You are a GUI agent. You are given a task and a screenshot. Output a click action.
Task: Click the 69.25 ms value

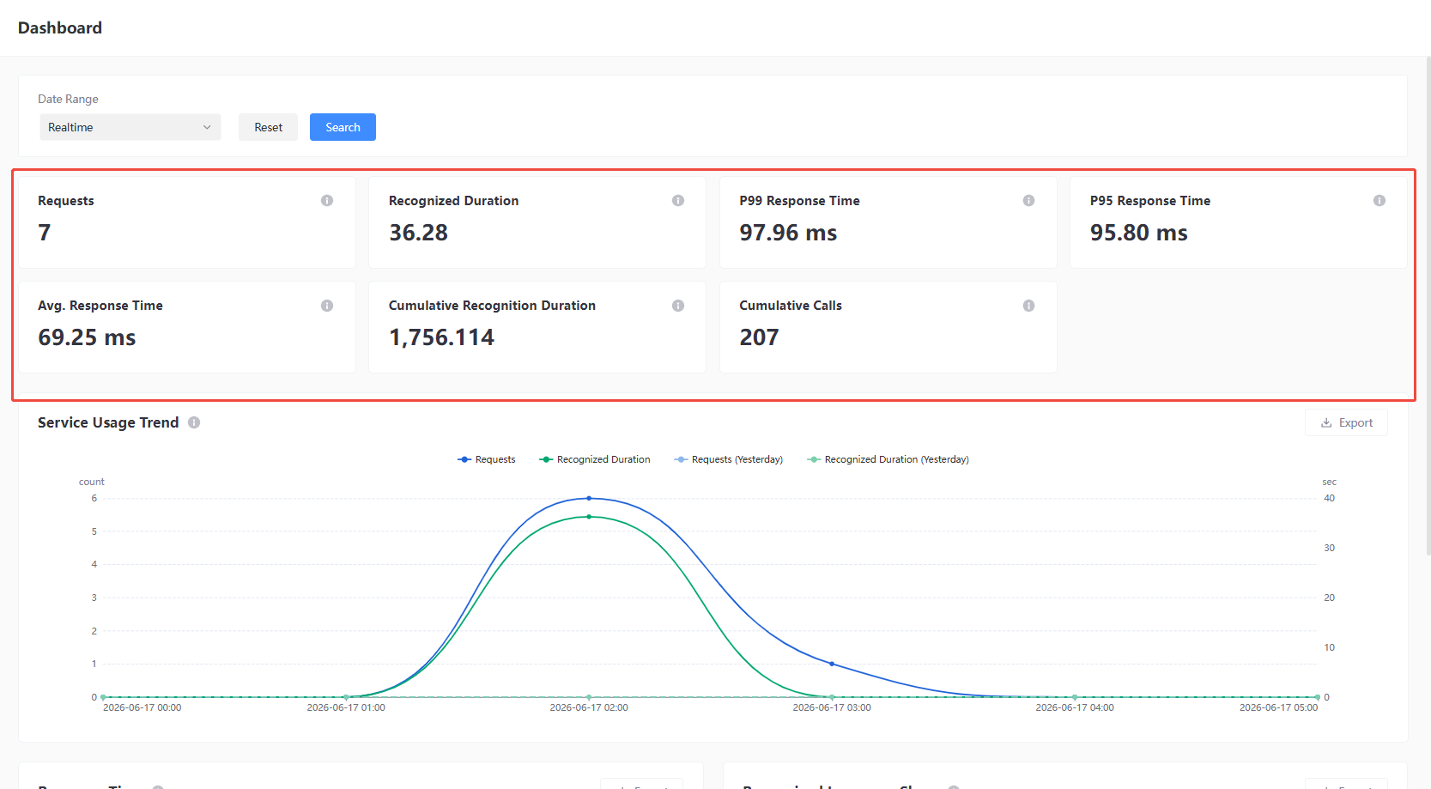coord(87,337)
